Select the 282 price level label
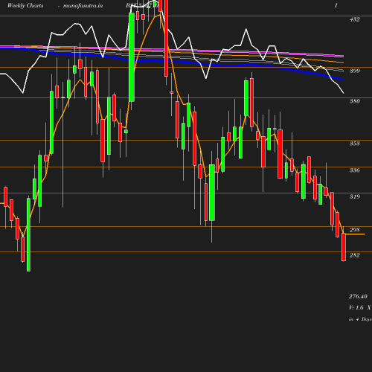The image size is (372, 372). tap(354, 255)
